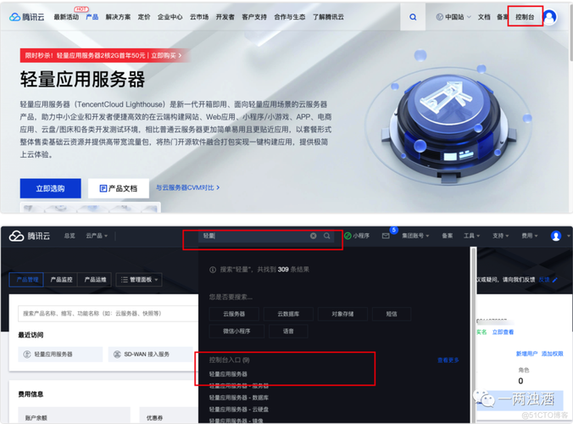Expand the 云产品 dropdown in console
The image size is (573, 424).
coord(97,236)
